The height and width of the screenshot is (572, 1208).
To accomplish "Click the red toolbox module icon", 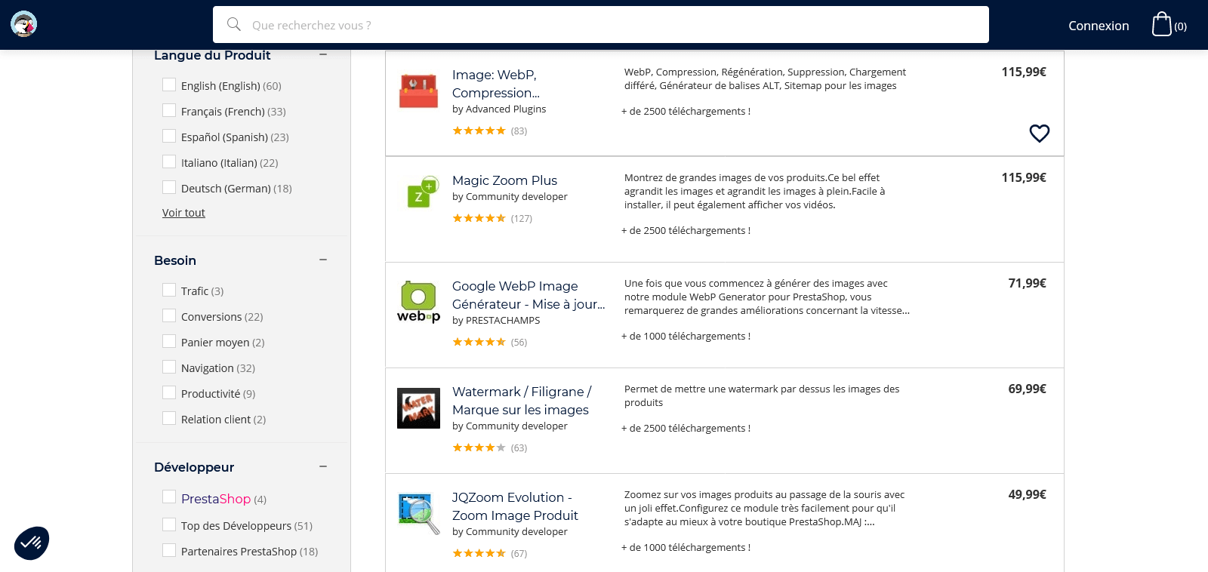I will [x=418, y=91].
